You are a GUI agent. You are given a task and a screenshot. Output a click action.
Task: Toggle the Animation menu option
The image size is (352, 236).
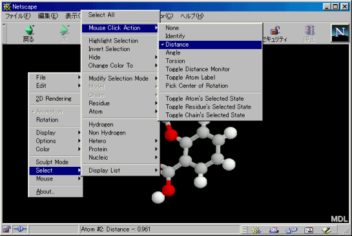[x=56, y=112]
